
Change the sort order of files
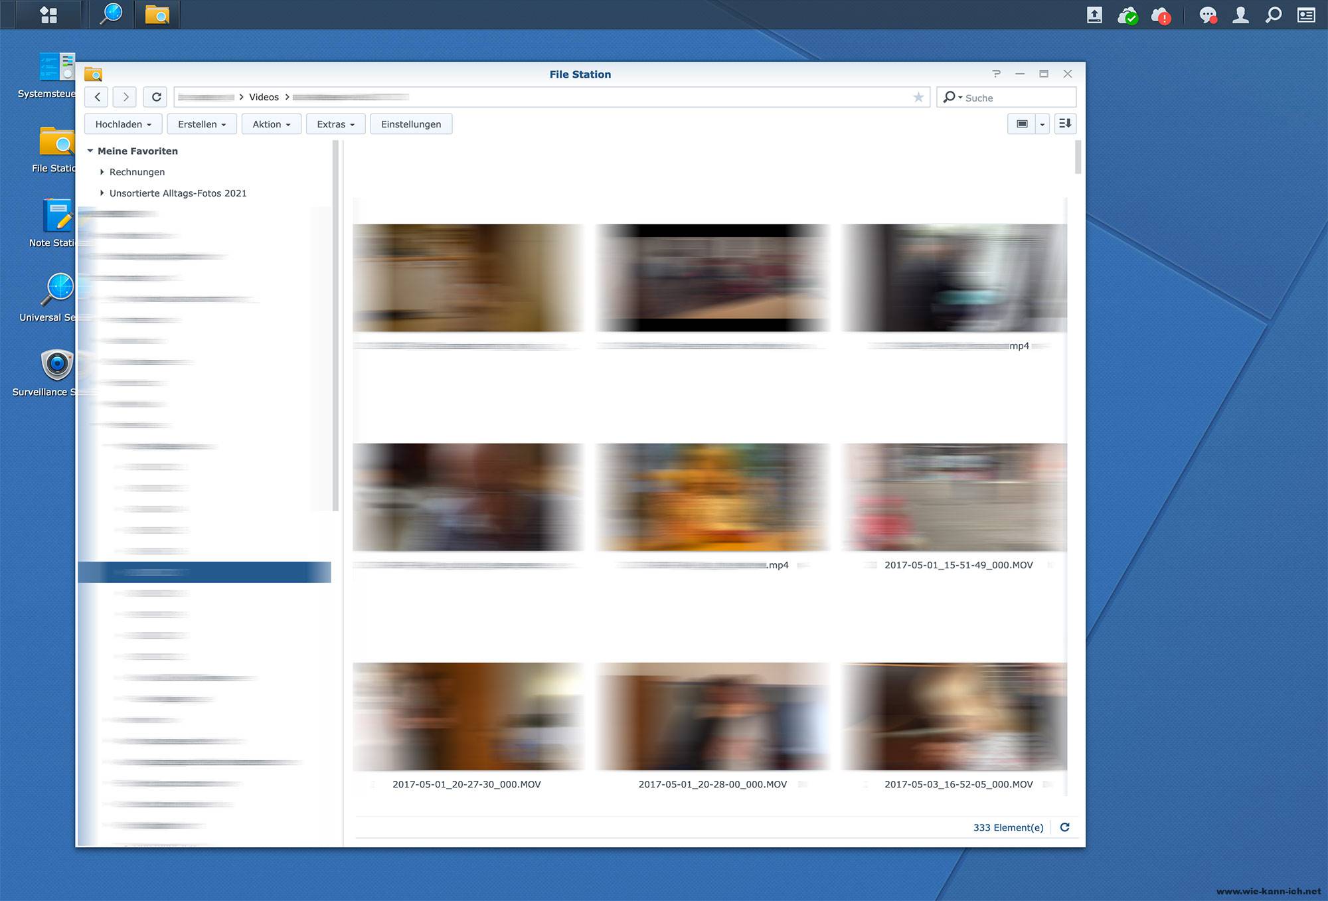click(1065, 123)
